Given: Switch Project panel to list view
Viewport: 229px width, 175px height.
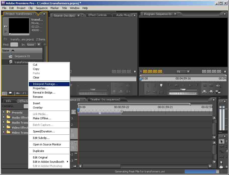Looking at the screenshot, I should coord(5,93).
